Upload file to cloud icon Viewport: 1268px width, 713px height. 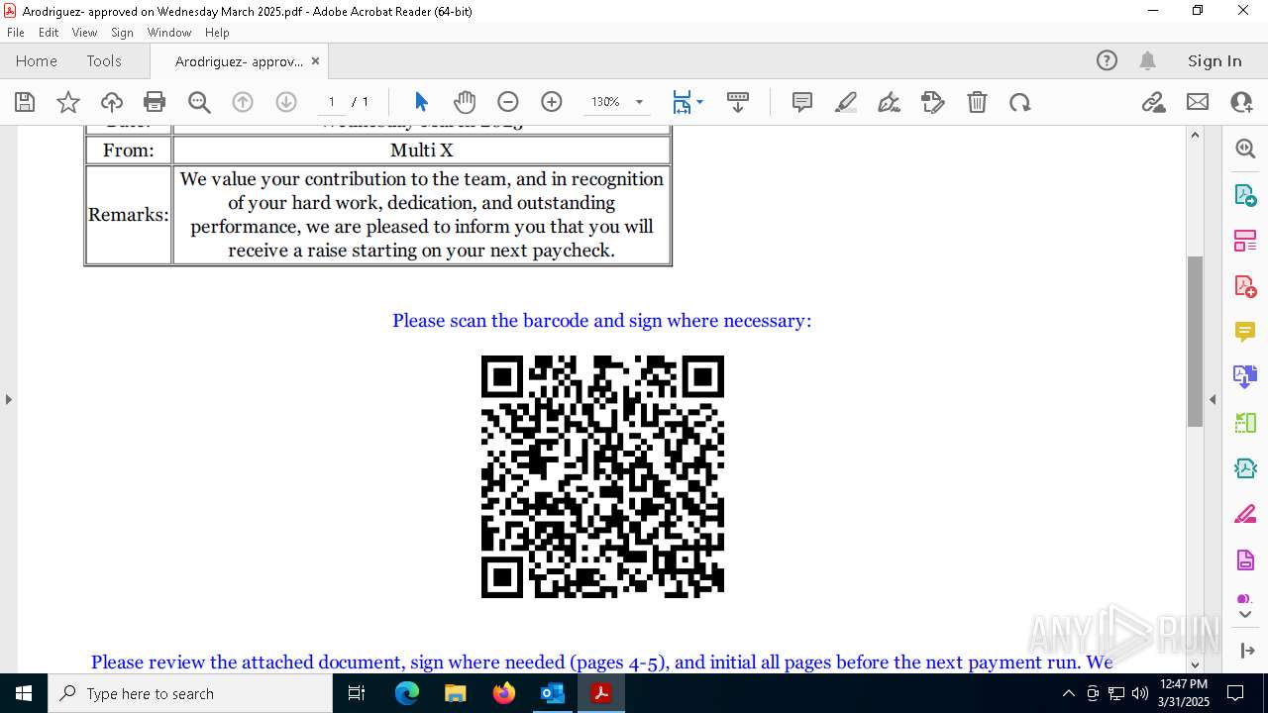point(112,102)
